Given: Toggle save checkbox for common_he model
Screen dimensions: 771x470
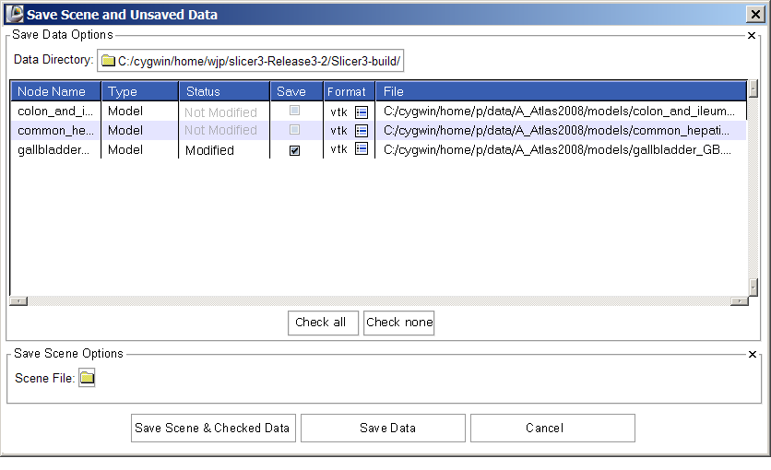Looking at the screenshot, I should coord(294,131).
